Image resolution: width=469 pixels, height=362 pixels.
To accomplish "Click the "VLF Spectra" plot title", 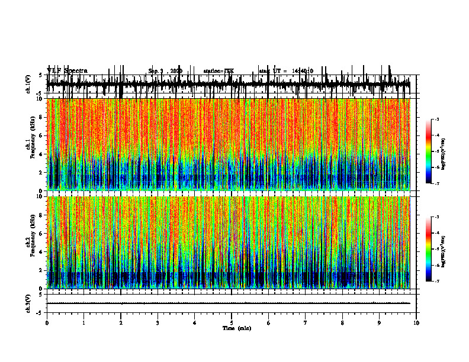I will [x=68, y=71].
